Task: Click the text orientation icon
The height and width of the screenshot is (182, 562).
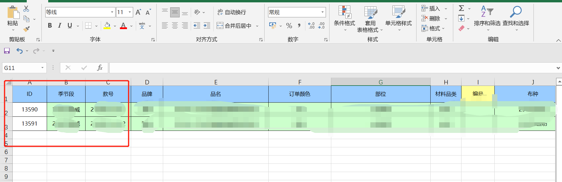Action: point(197,12)
